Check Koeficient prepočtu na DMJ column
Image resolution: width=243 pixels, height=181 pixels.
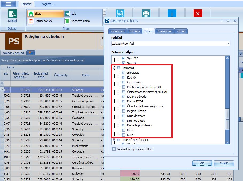[x=124, y=87]
